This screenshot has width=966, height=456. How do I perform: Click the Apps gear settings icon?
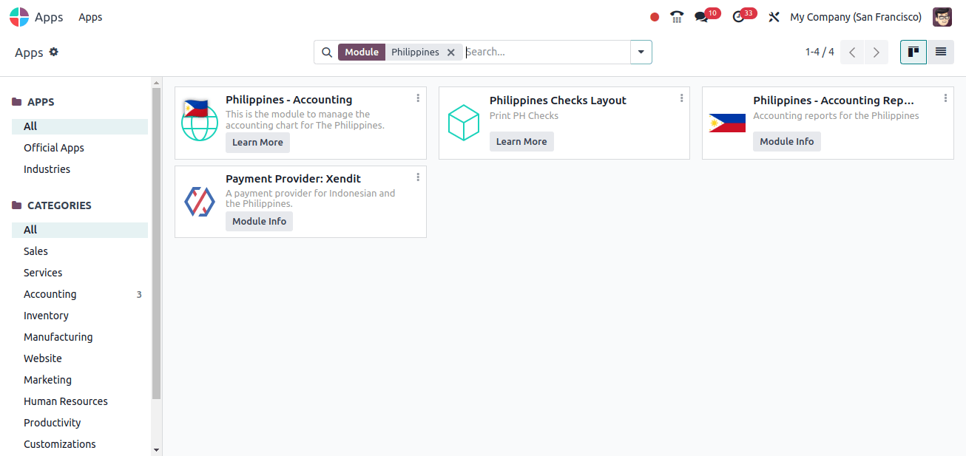(54, 52)
